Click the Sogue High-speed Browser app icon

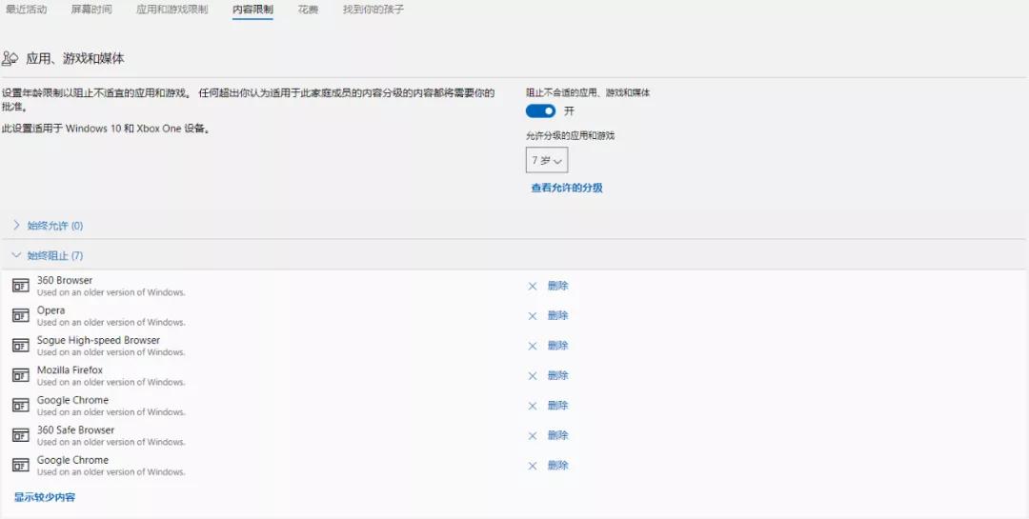(x=20, y=345)
